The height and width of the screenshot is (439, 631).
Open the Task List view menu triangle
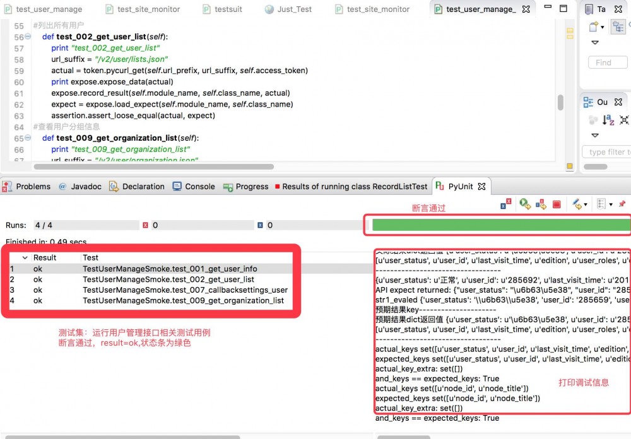coord(595,42)
